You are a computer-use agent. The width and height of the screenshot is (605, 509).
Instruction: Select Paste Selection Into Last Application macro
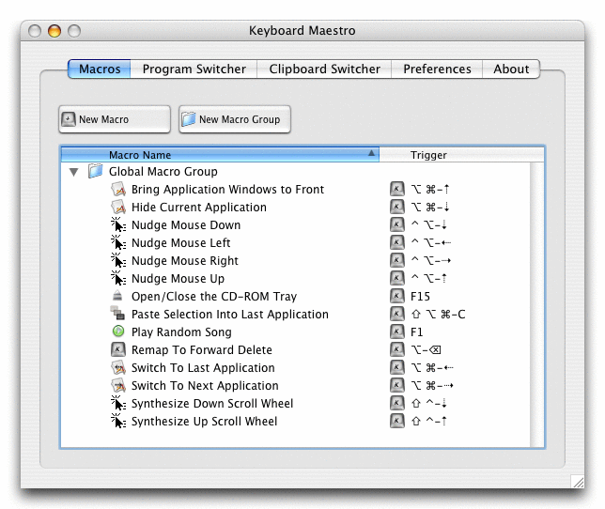tap(296, 314)
